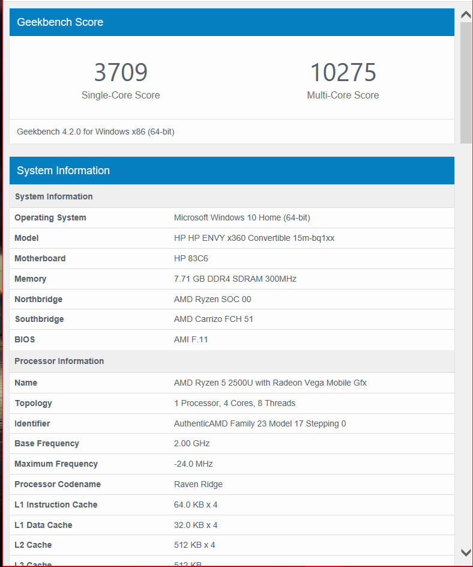Image resolution: width=473 pixels, height=567 pixels.
Task: Click the scrollbar down arrow
Action: pos(466,552)
